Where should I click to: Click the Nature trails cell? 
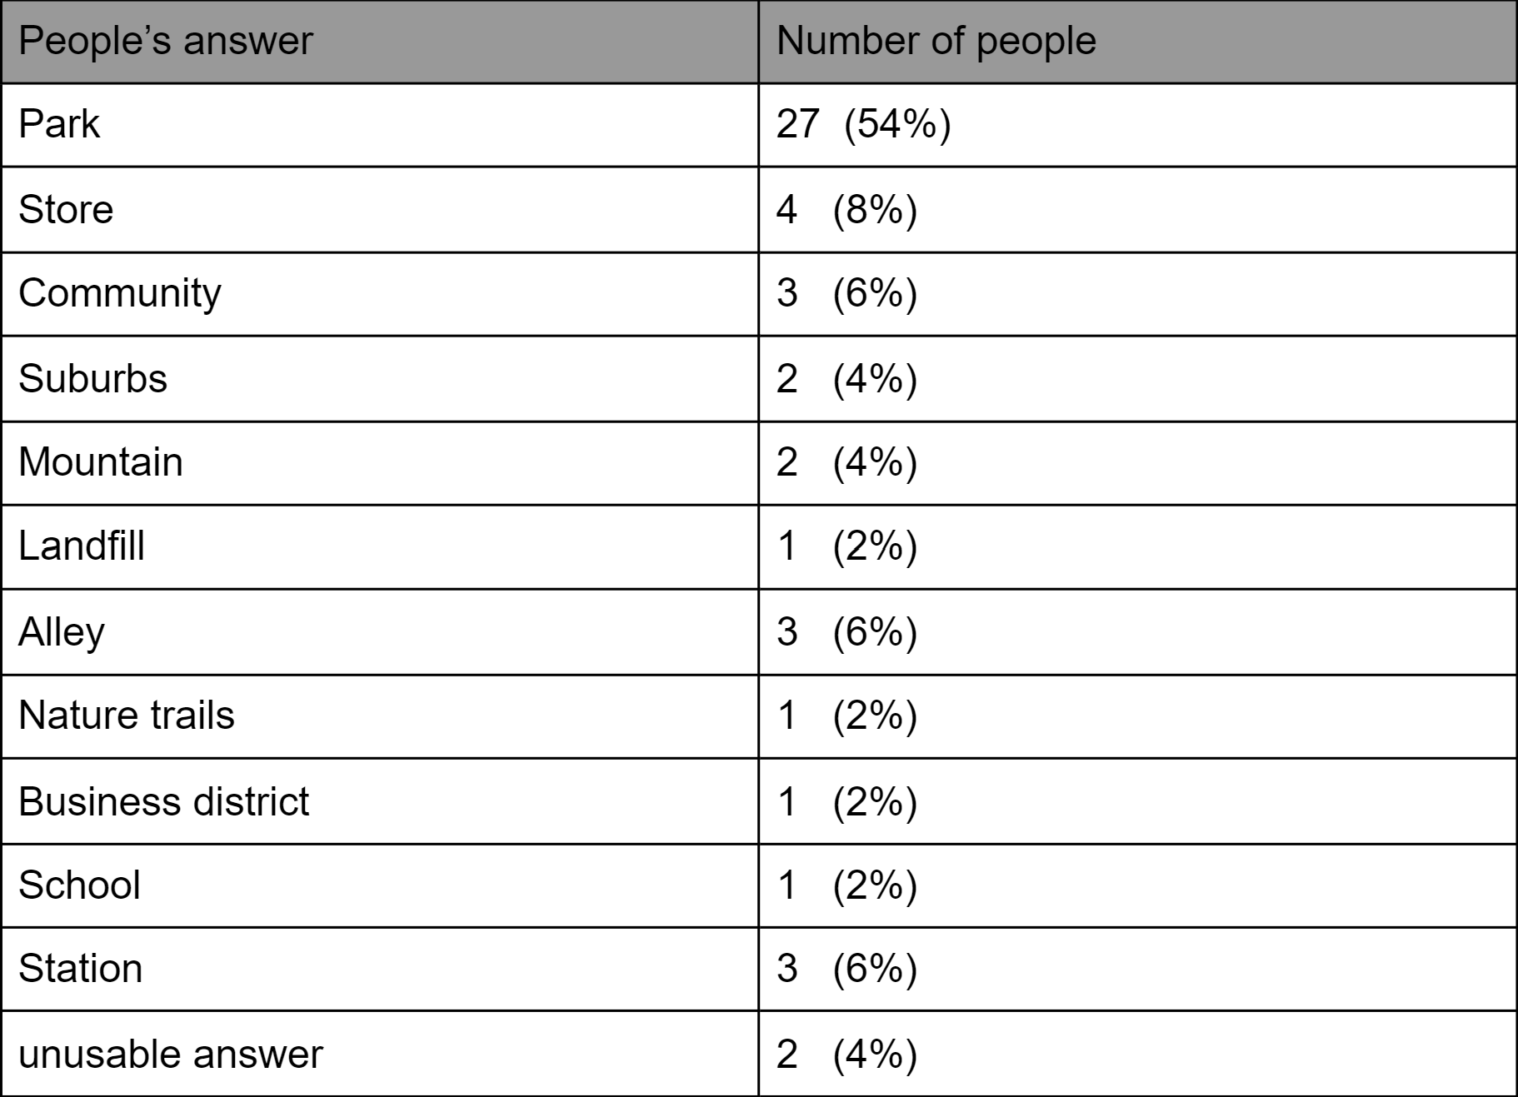pyautogui.click(x=127, y=716)
